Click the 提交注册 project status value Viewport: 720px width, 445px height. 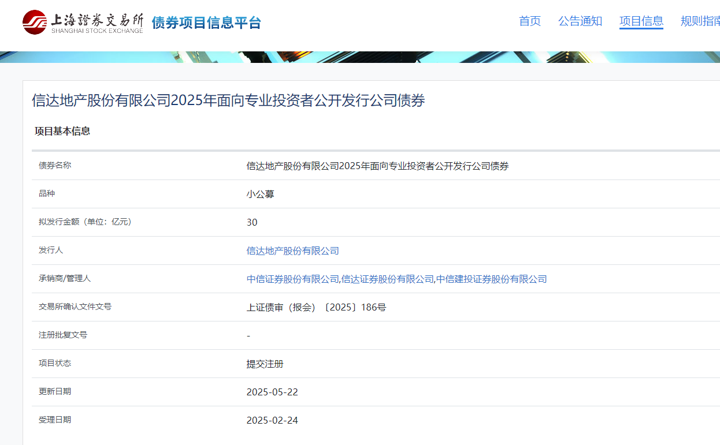[265, 364]
